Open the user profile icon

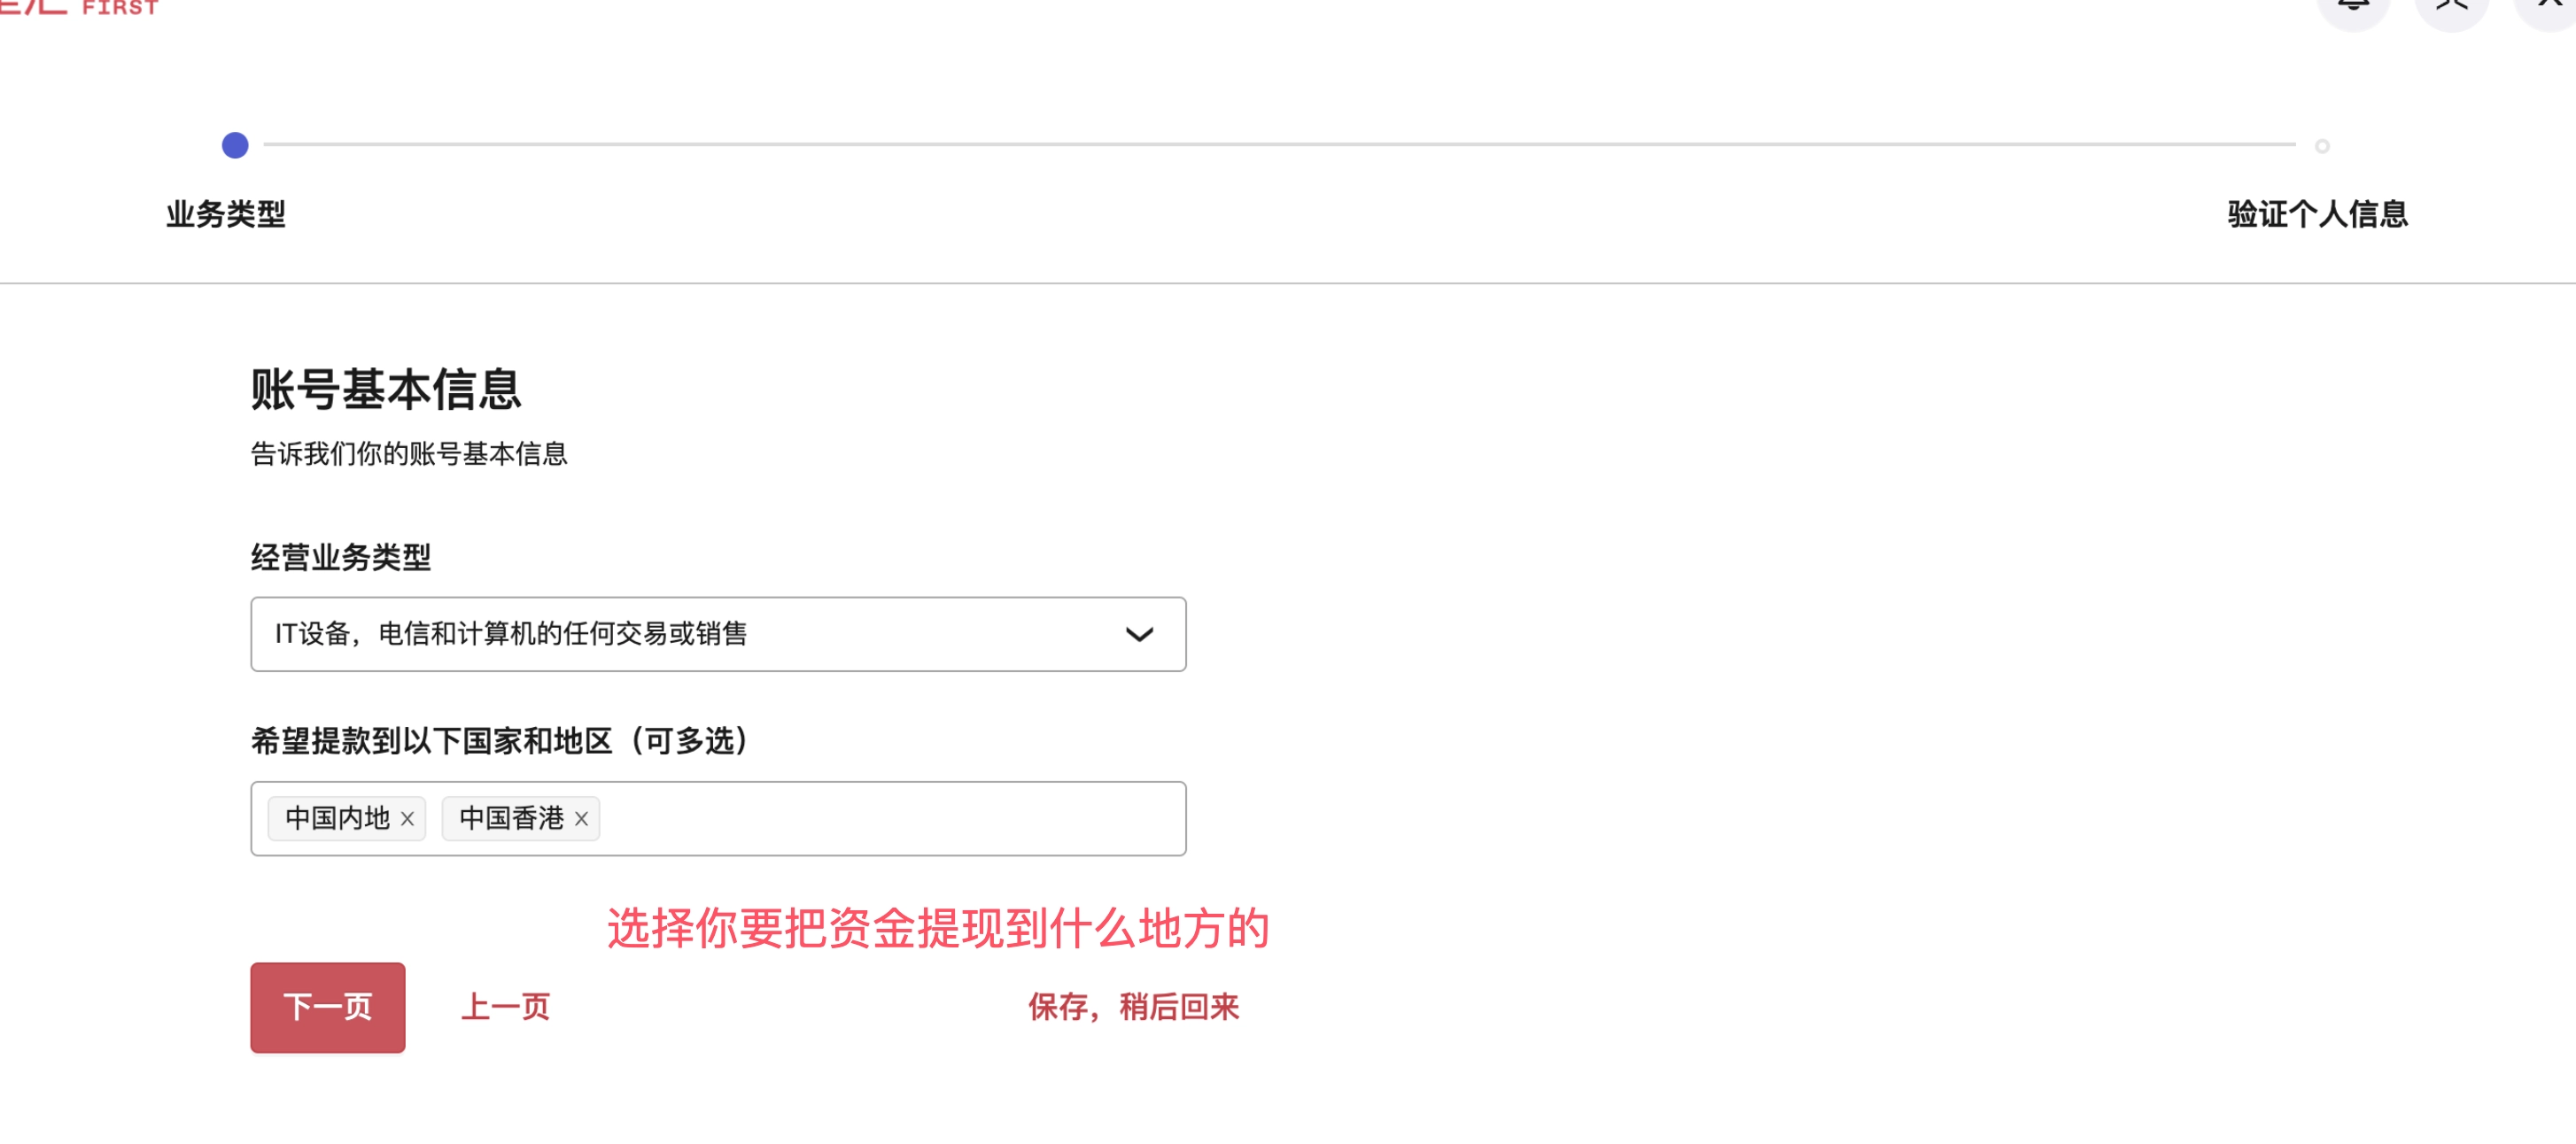[2451, 6]
